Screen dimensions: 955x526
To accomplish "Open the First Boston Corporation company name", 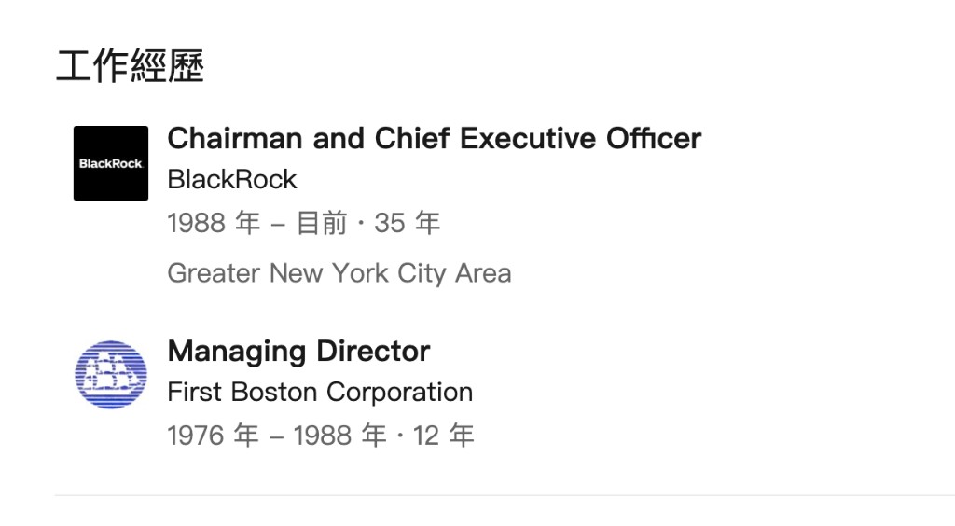I will pos(320,392).
